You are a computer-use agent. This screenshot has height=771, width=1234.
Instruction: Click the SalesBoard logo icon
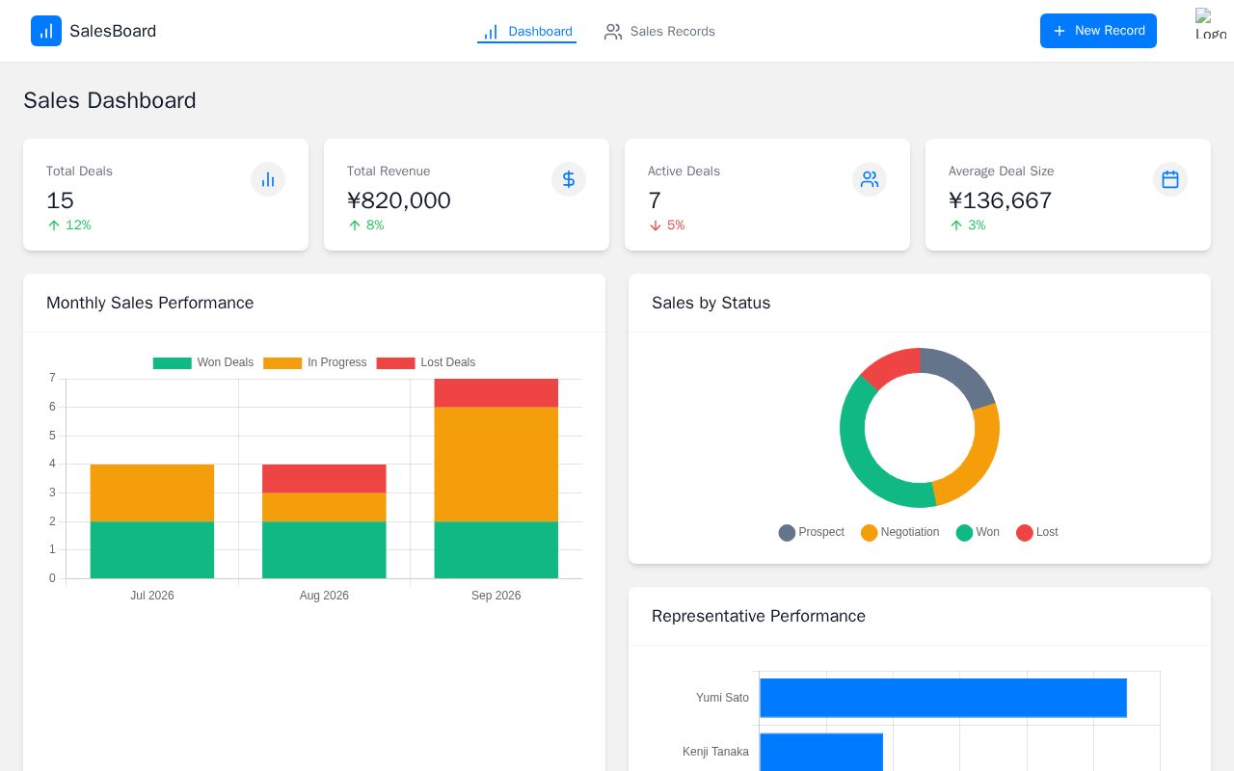pos(46,31)
